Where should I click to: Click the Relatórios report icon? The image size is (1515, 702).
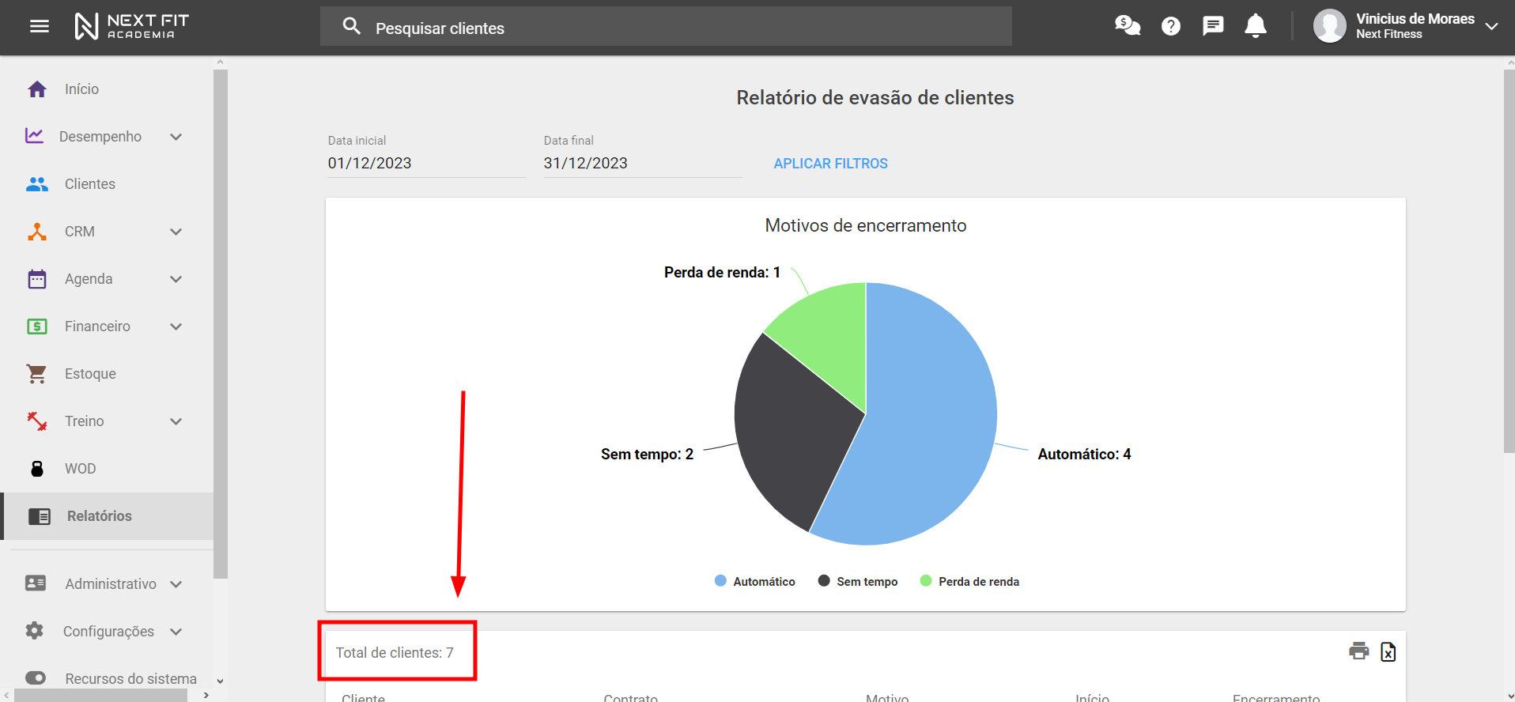pyautogui.click(x=40, y=516)
